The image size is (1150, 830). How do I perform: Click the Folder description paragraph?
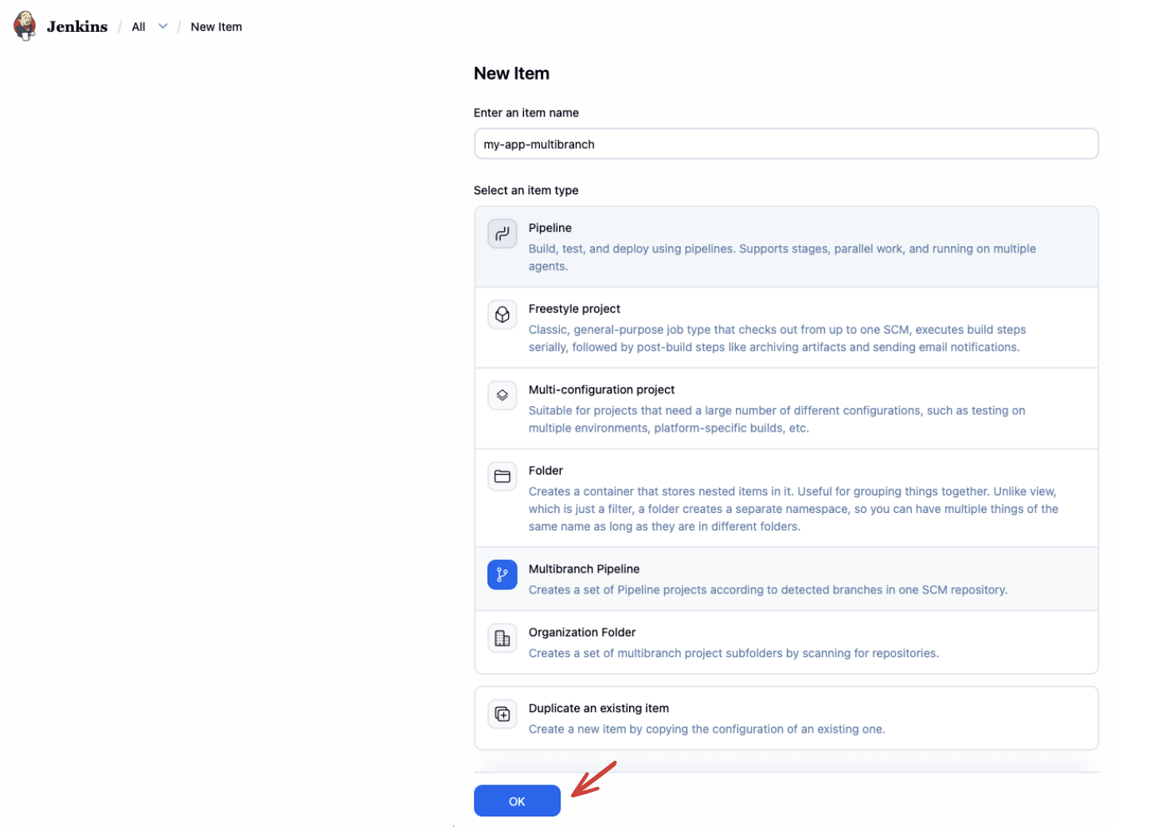[x=793, y=509]
